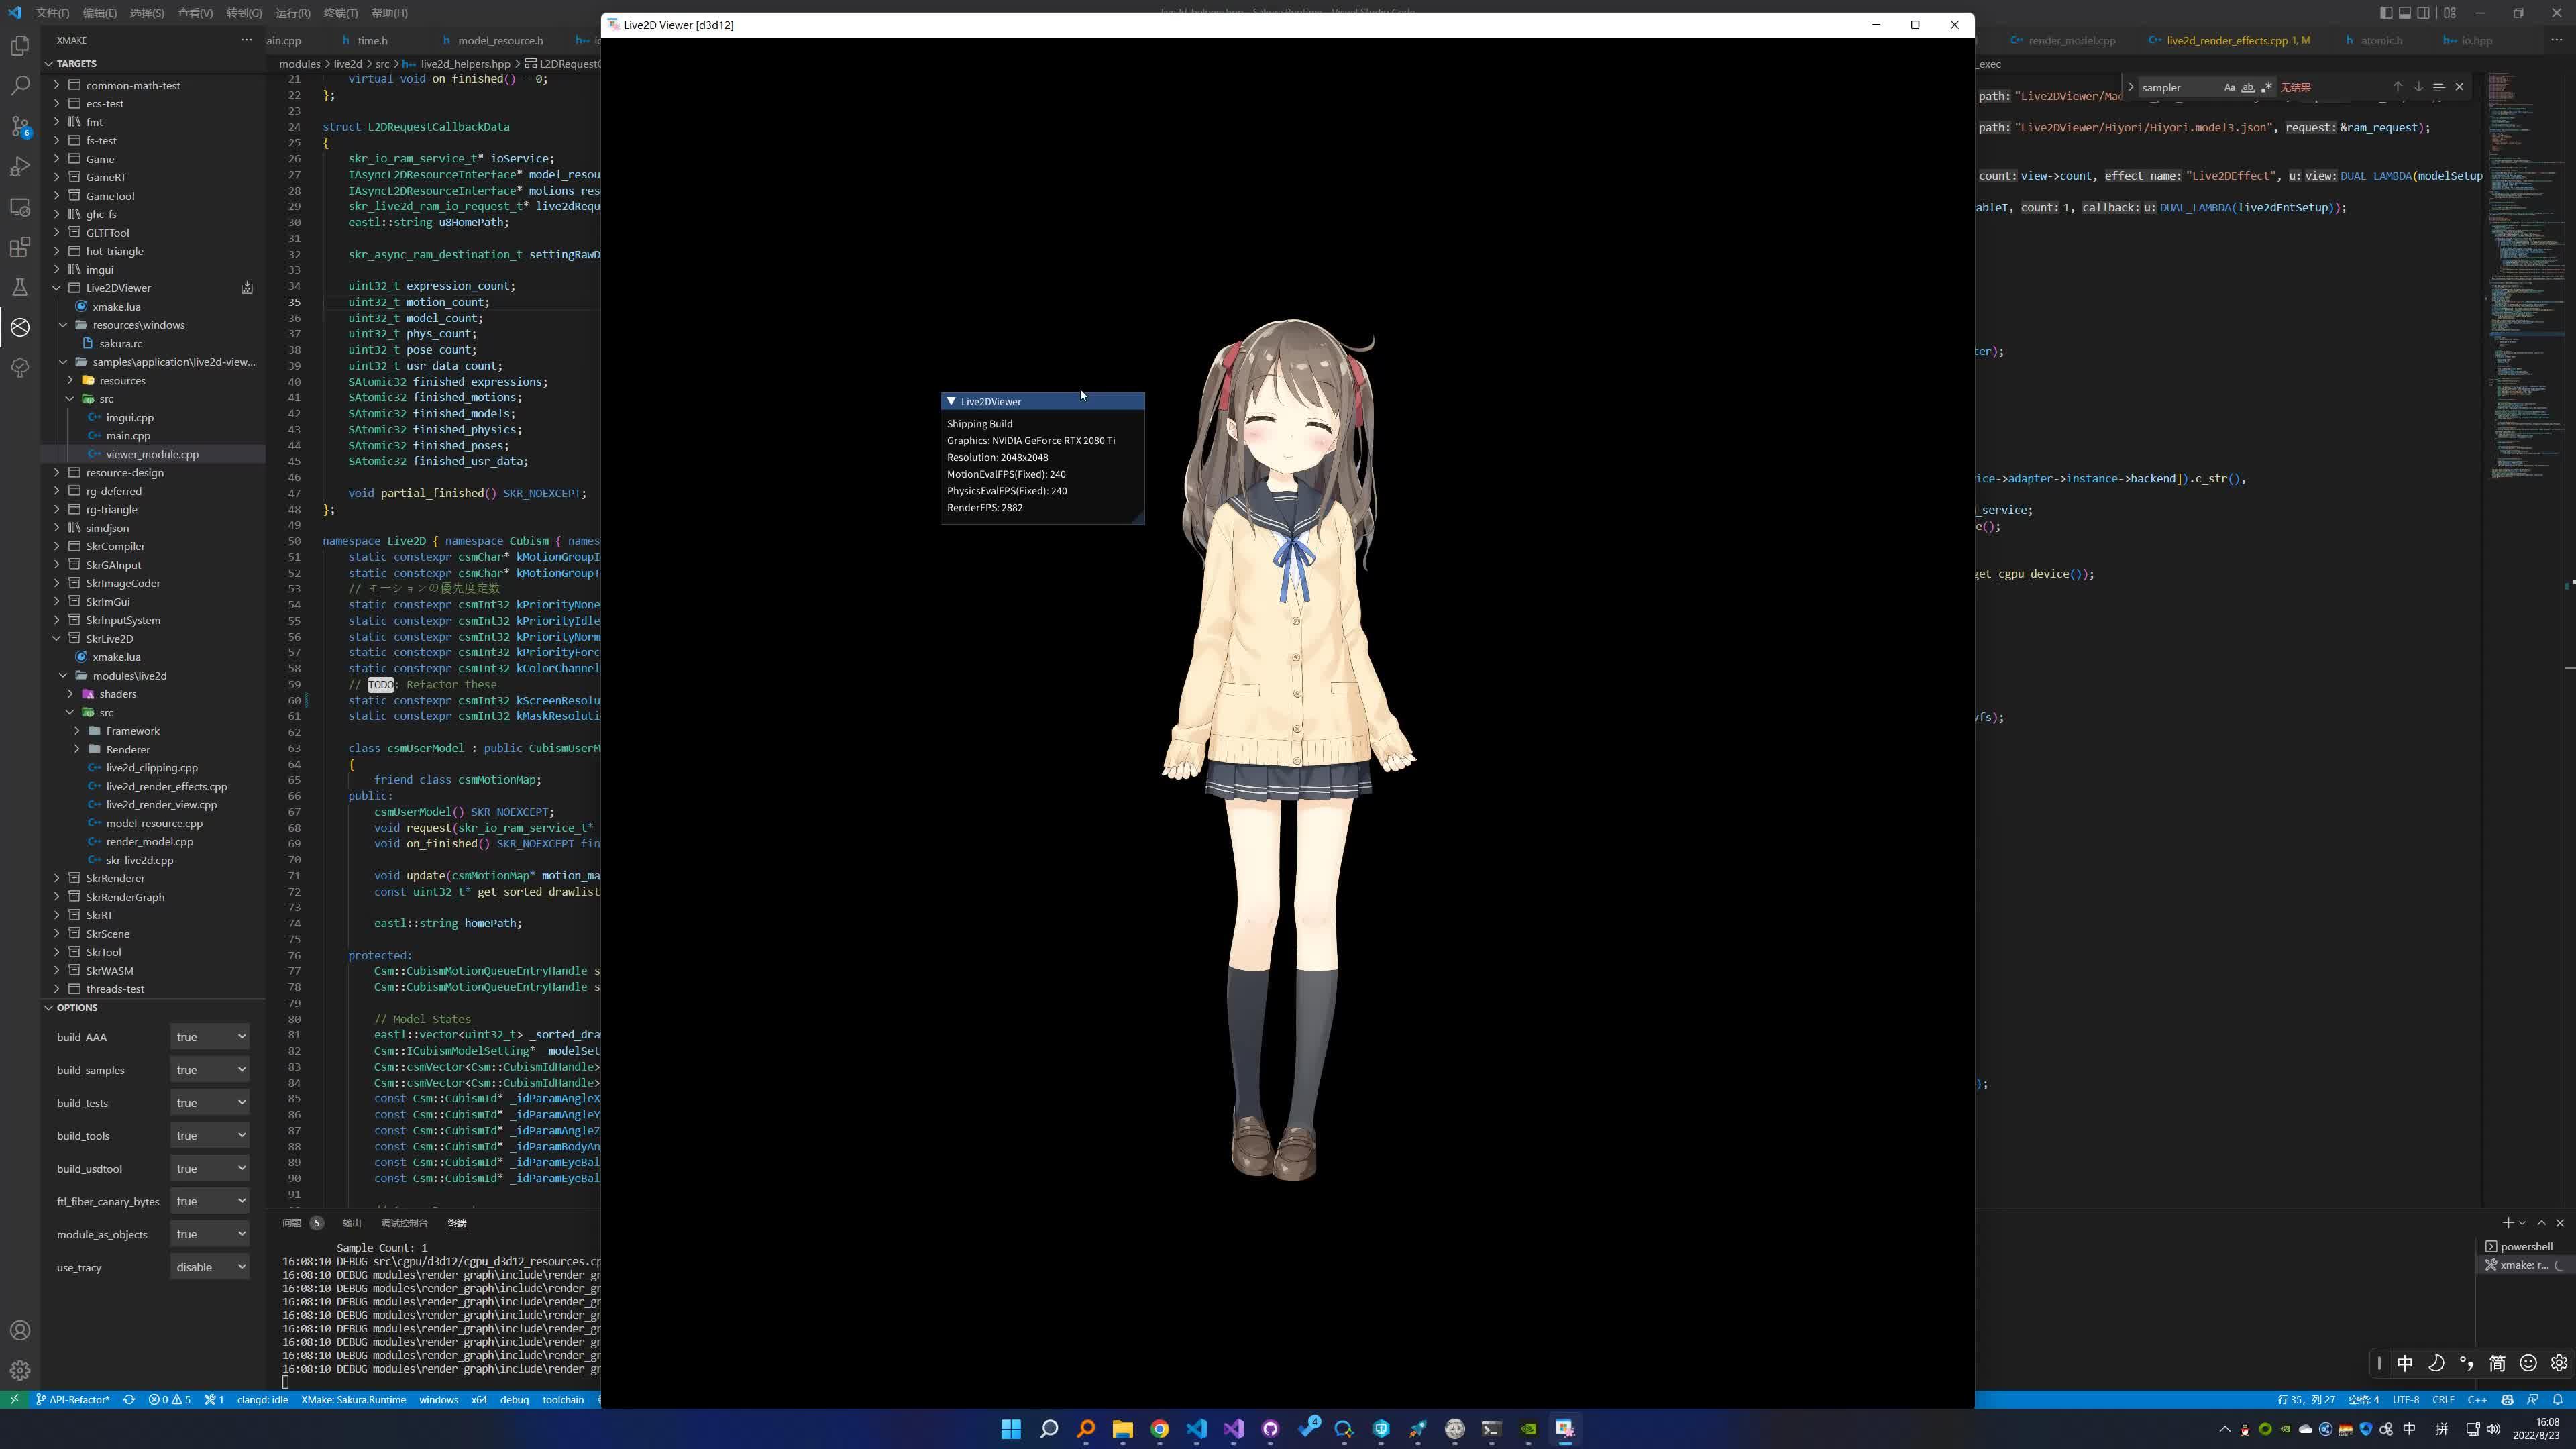Viewport: 2576px width, 1449px height.
Task: Click UTF-8 encoding in the status bar
Action: point(2406,1400)
